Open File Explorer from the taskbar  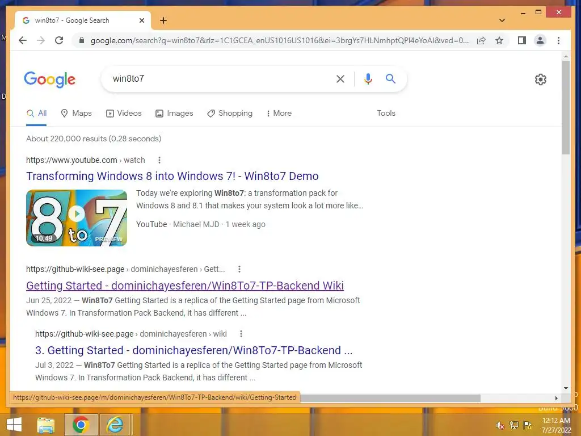point(46,425)
